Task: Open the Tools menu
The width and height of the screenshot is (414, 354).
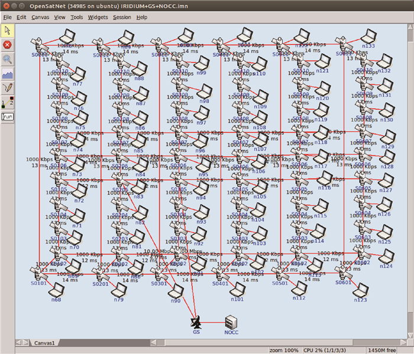Action: pos(77,17)
